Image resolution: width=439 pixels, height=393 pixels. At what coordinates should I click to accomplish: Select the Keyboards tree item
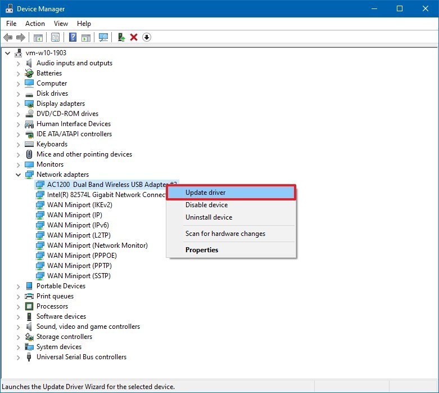[x=52, y=144]
